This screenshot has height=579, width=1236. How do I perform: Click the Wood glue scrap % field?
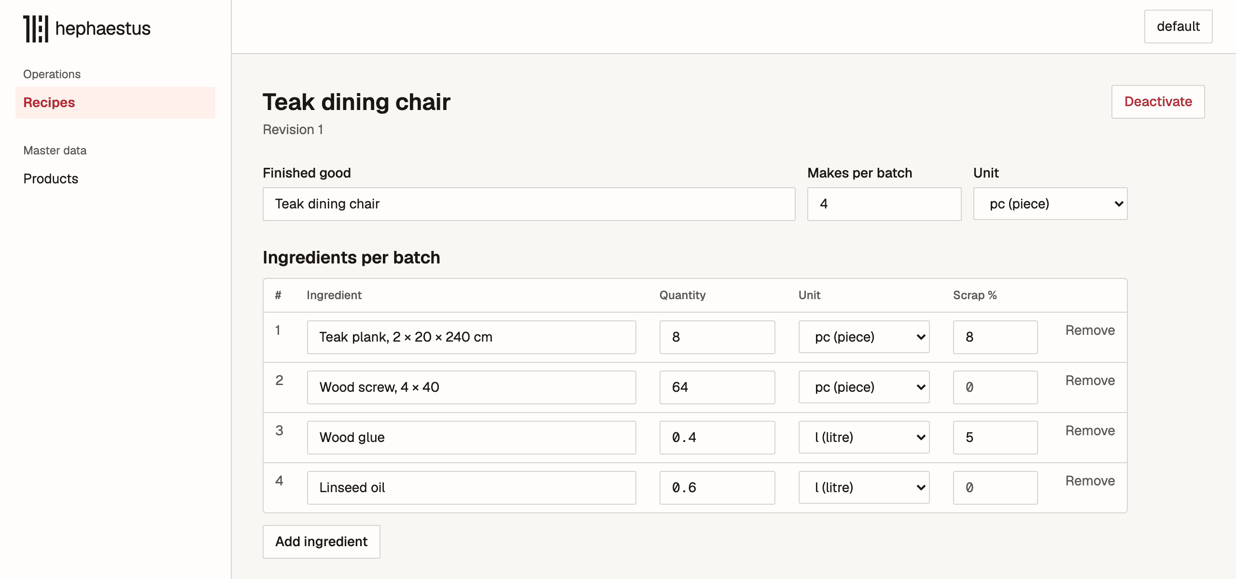pyautogui.click(x=995, y=438)
